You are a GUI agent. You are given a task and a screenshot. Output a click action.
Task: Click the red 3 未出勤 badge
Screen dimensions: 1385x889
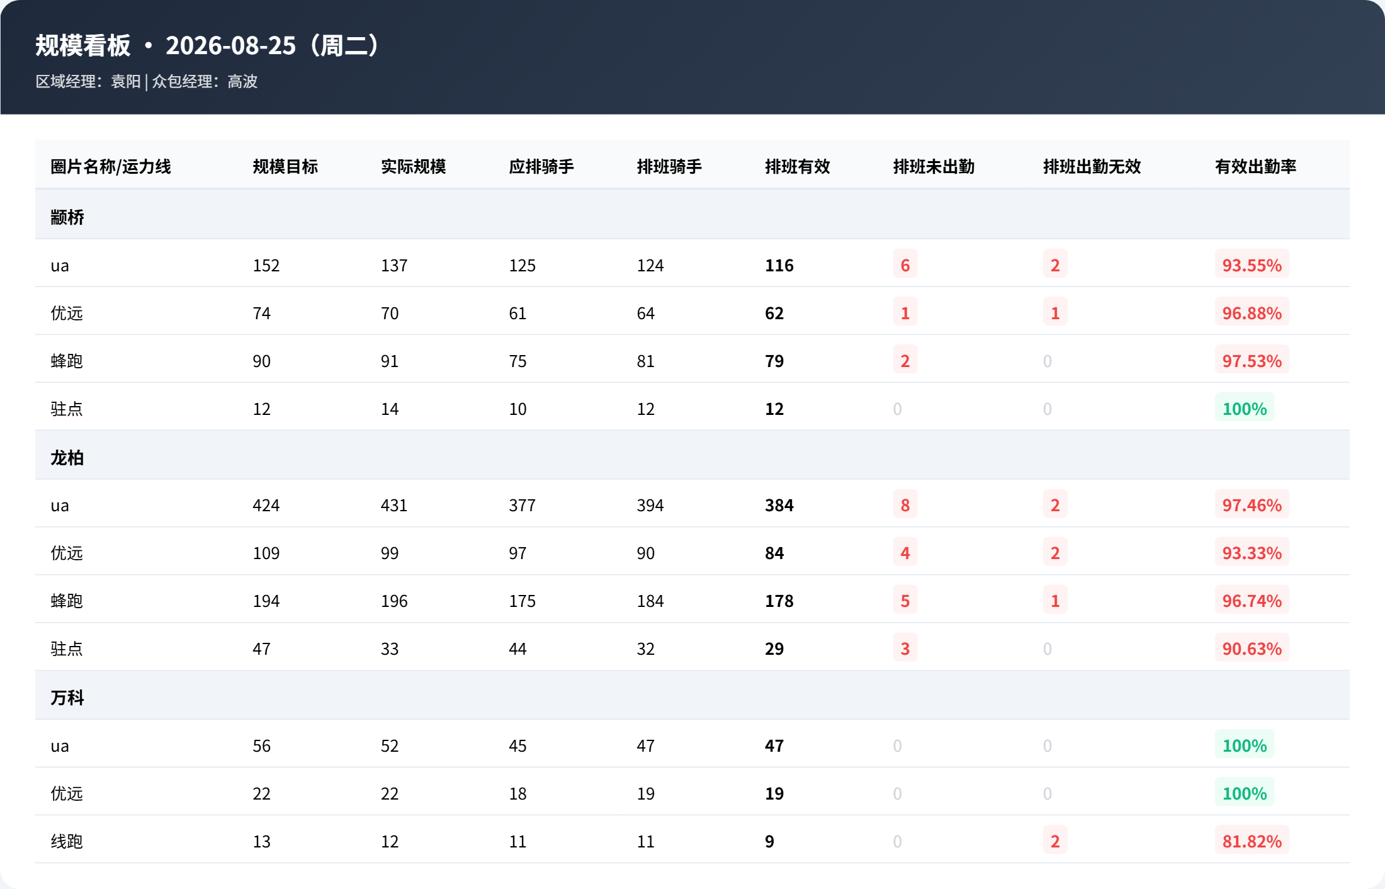click(905, 647)
